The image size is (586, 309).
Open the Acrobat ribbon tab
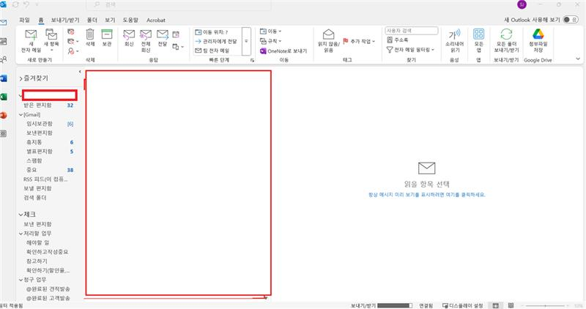[x=156, y=21]
